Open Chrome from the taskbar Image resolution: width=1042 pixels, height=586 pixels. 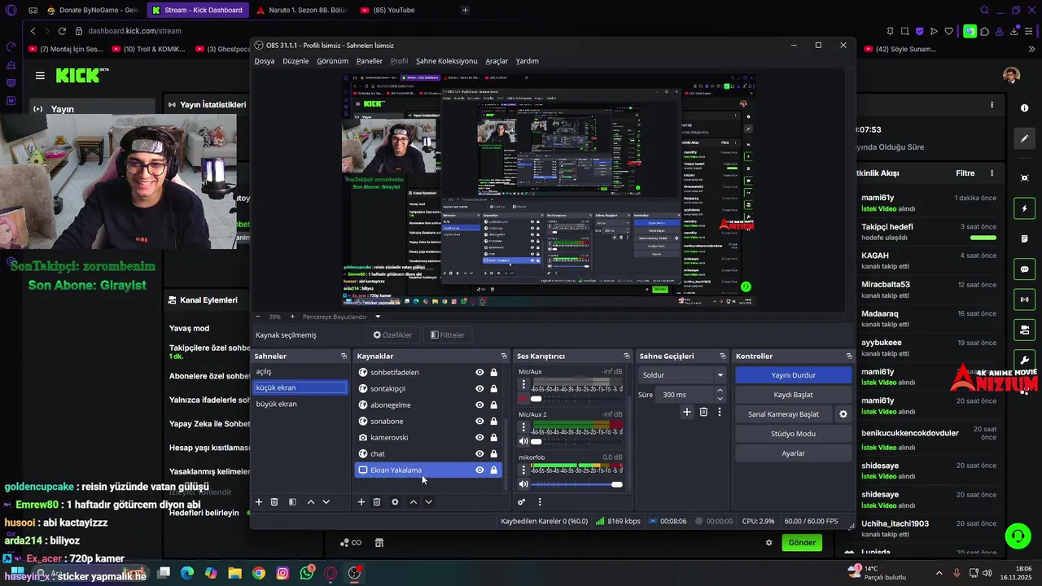[259, 573]
